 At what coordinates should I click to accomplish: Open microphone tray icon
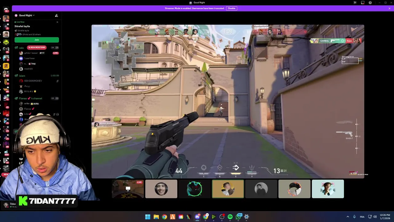[354, 217]
